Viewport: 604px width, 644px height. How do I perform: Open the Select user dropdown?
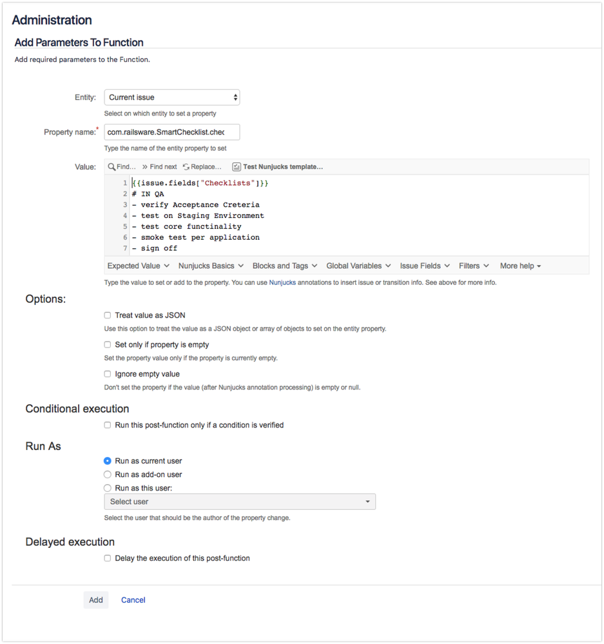tap(240, 502)
